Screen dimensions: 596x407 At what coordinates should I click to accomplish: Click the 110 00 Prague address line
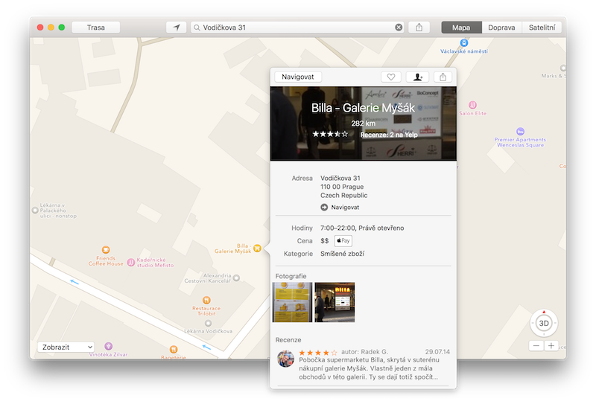coord(342,187)
